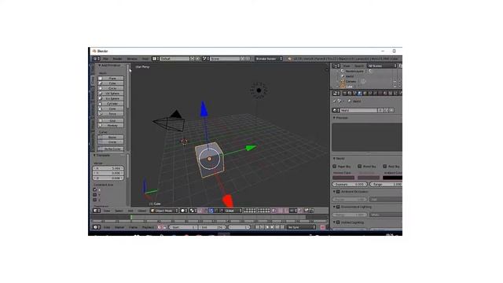Click the Exposure slider field
Viewport: 503px width, 283px height.
350,185
